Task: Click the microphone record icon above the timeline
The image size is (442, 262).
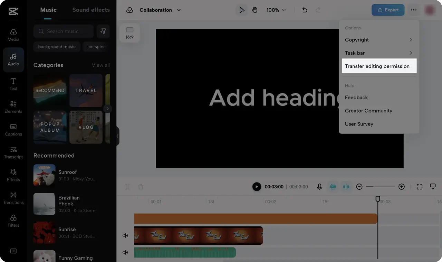Action: pyautogui.click(x=319, y=187)
